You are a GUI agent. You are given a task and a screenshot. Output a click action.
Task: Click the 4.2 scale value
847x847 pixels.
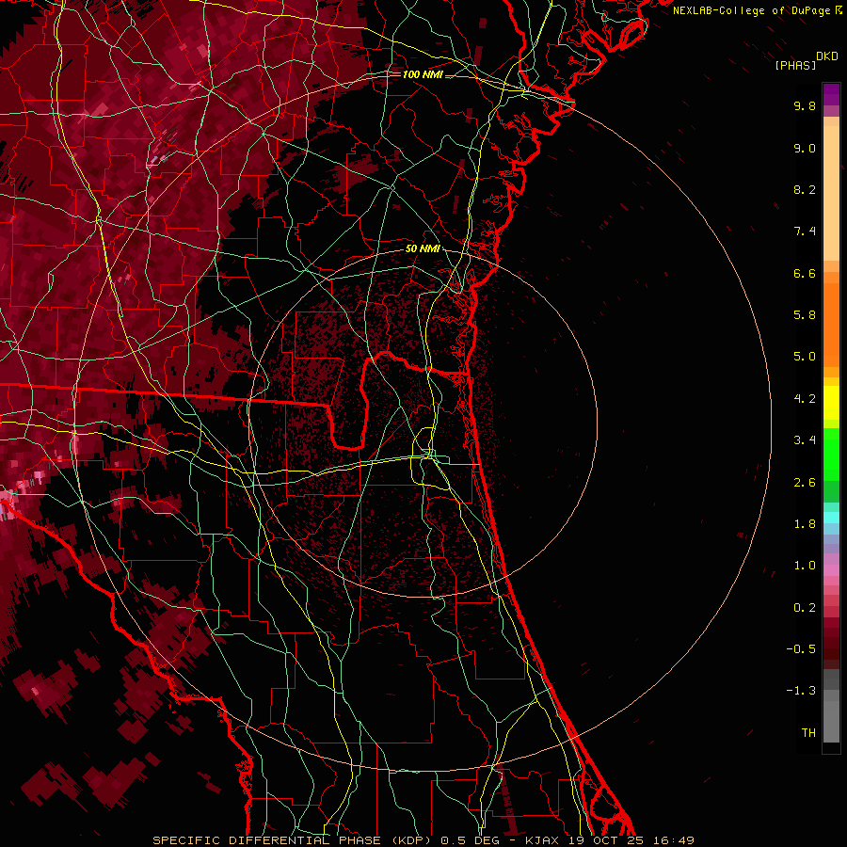[x=805, y=399]
